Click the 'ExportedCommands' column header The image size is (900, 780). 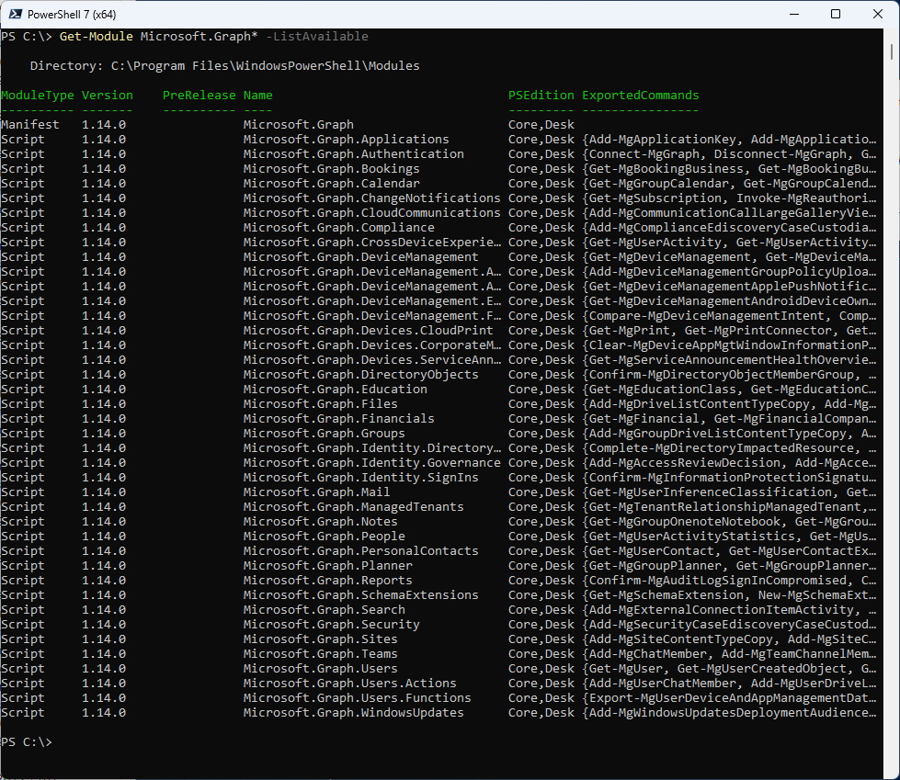tap(641, 96)
